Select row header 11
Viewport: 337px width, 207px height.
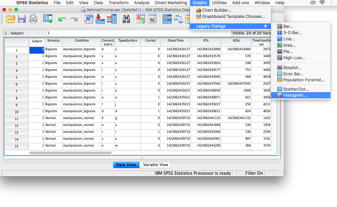(x=17, y=119)
